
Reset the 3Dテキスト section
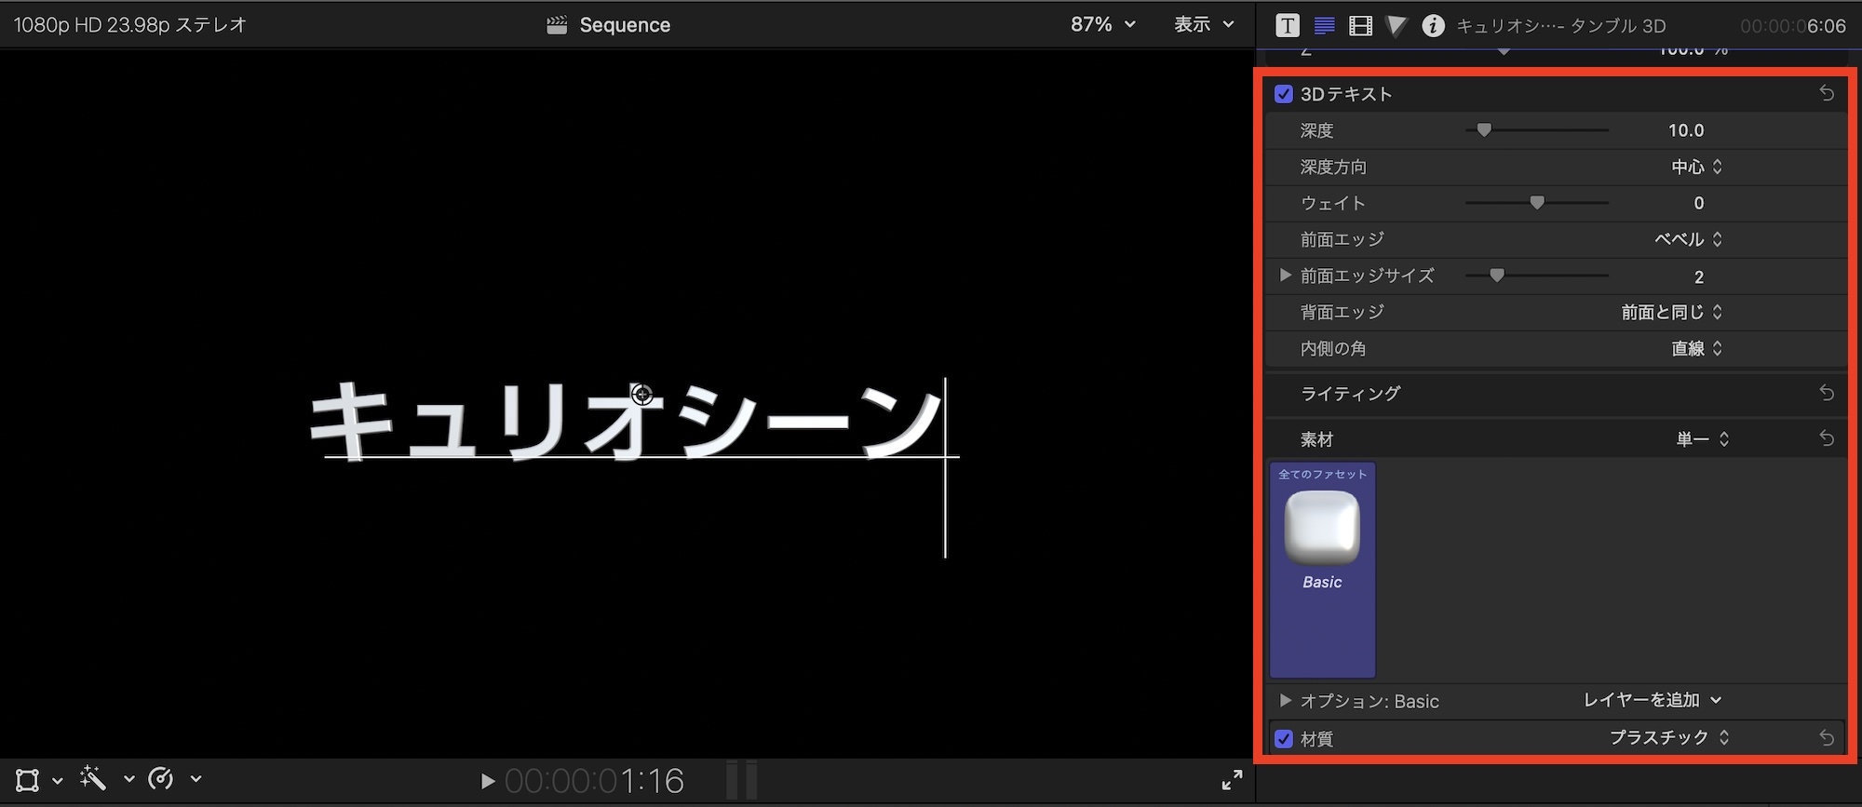(1827, 93)
